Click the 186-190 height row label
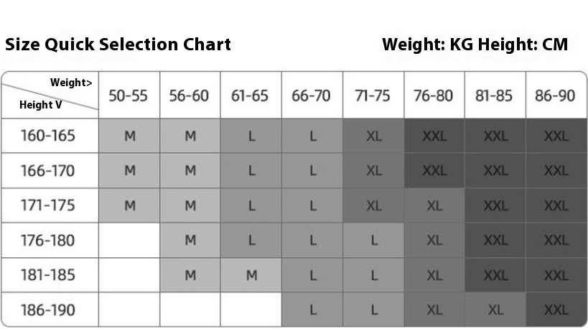 50,310
